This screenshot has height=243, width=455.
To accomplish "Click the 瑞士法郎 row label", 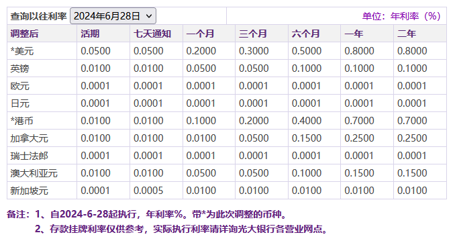I will (30, 156).
